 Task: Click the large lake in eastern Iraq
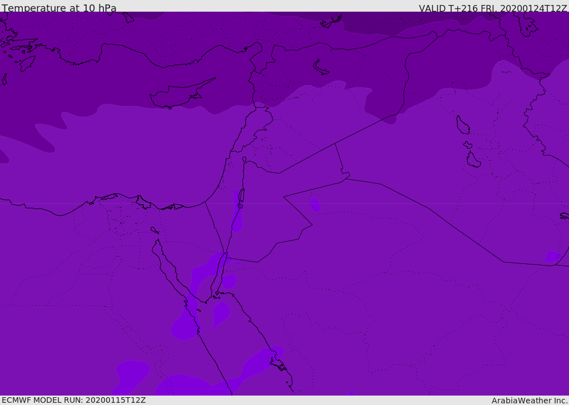click(x=463, y=125)
